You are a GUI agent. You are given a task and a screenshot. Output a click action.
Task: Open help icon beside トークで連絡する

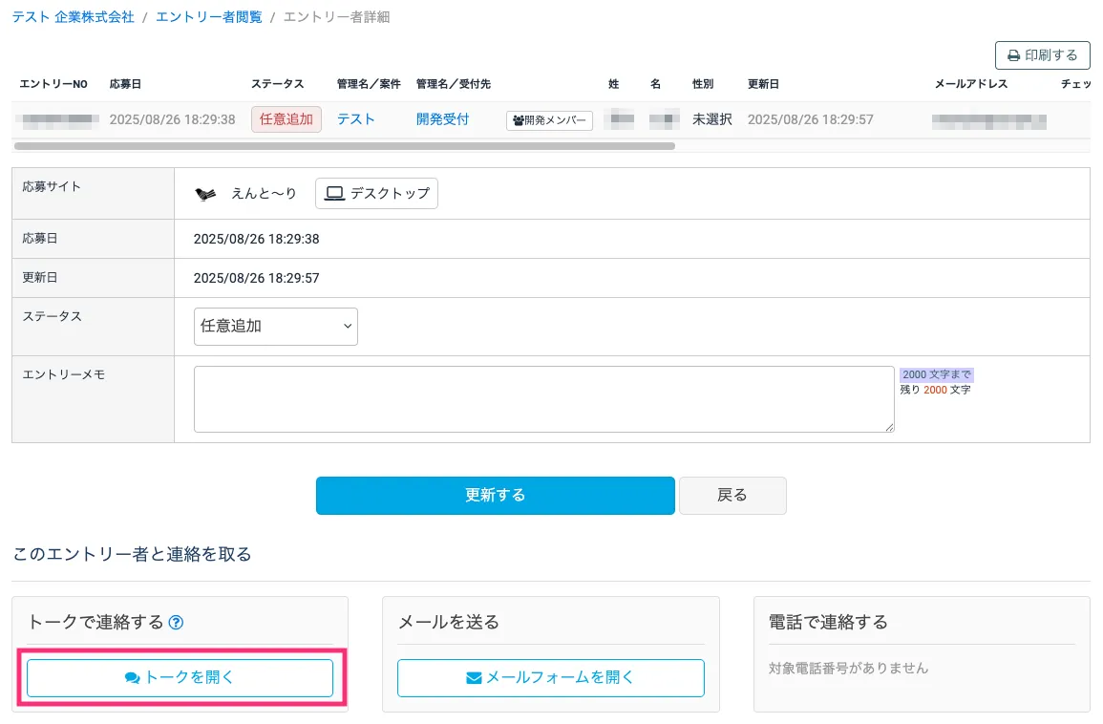pos(176,623)
